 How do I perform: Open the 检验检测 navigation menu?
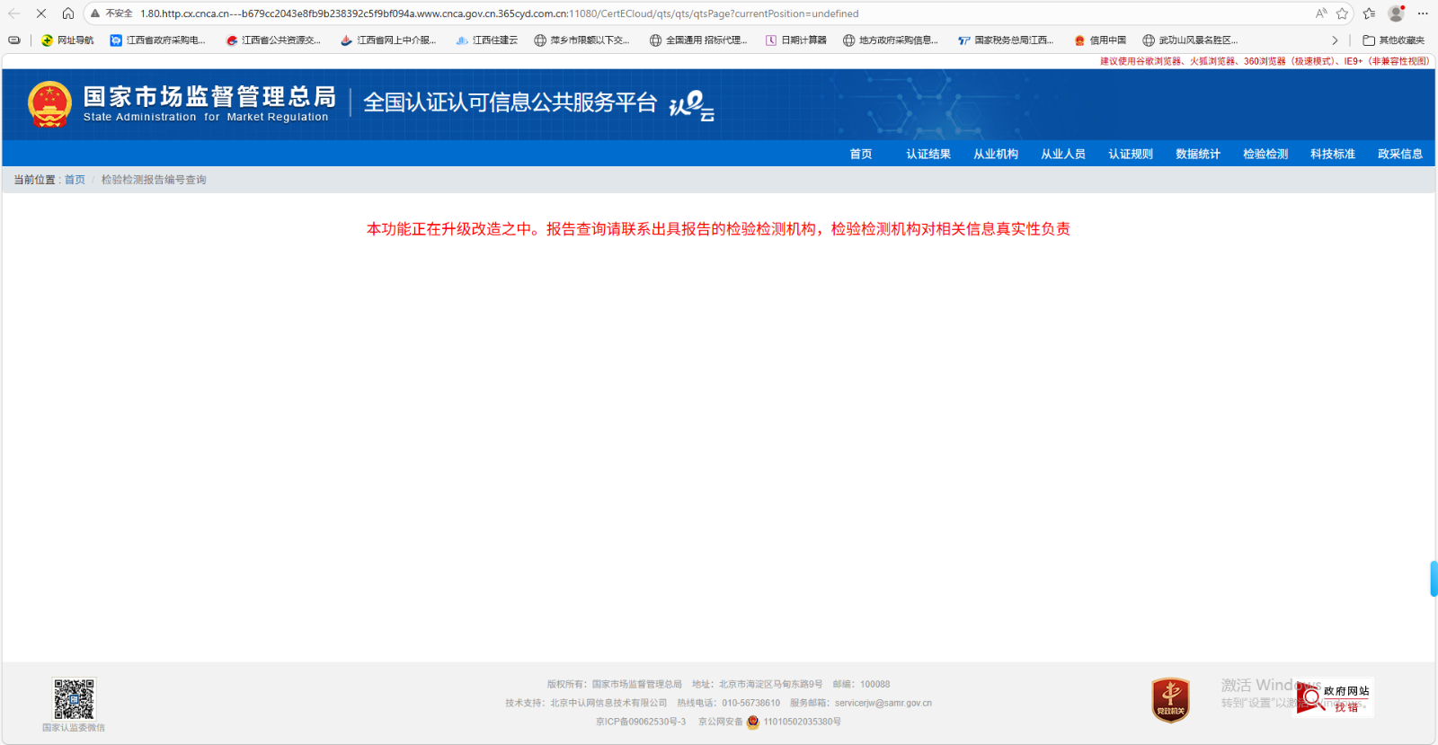1265,154
